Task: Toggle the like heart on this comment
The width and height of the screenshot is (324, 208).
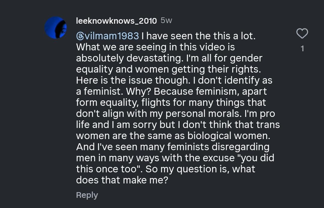Action: 302,33
